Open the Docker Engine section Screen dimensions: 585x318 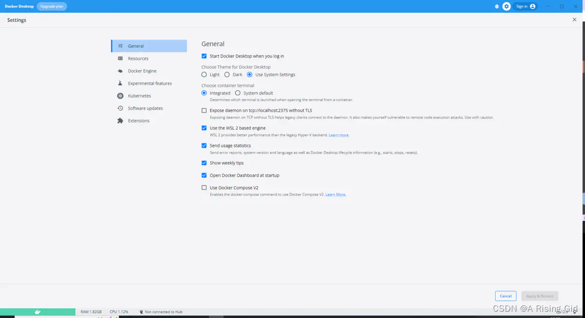149,71
